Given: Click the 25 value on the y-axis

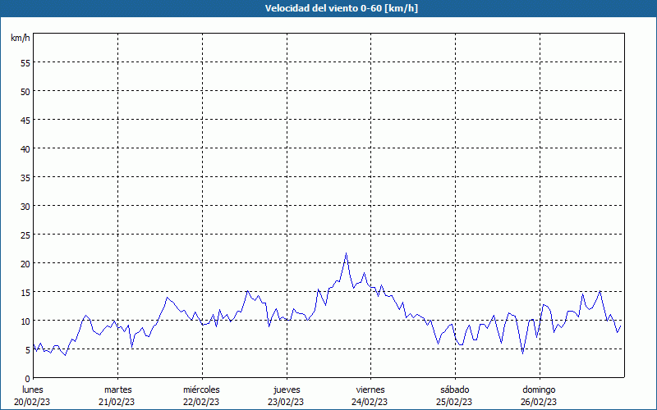Looking at the screenshot, I should point(25,235).
